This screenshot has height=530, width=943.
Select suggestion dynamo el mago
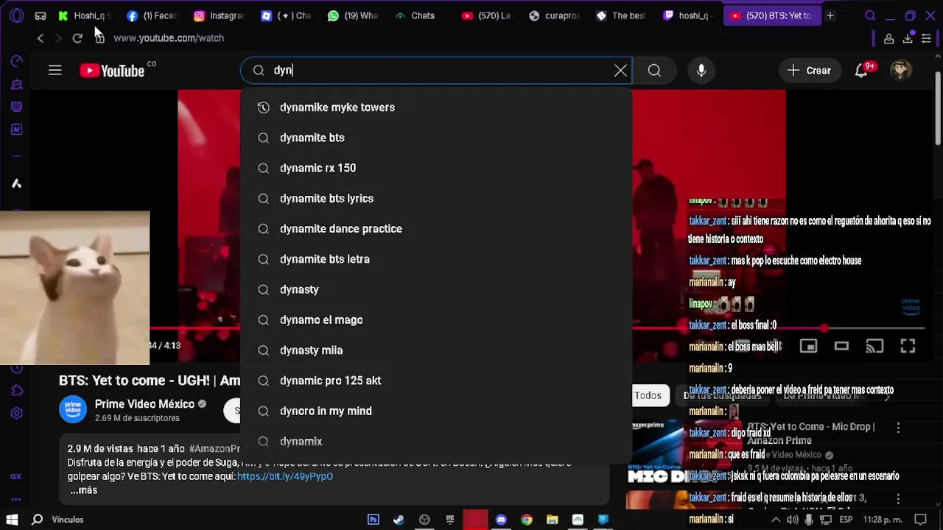pos(436,320)
